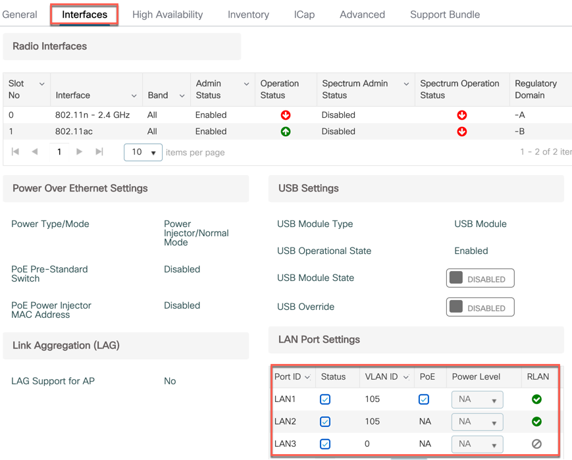Viewport: 572px width, 460px height.
Task: Click the green up operation status icon for slot 1
Action: coord(286,132)
